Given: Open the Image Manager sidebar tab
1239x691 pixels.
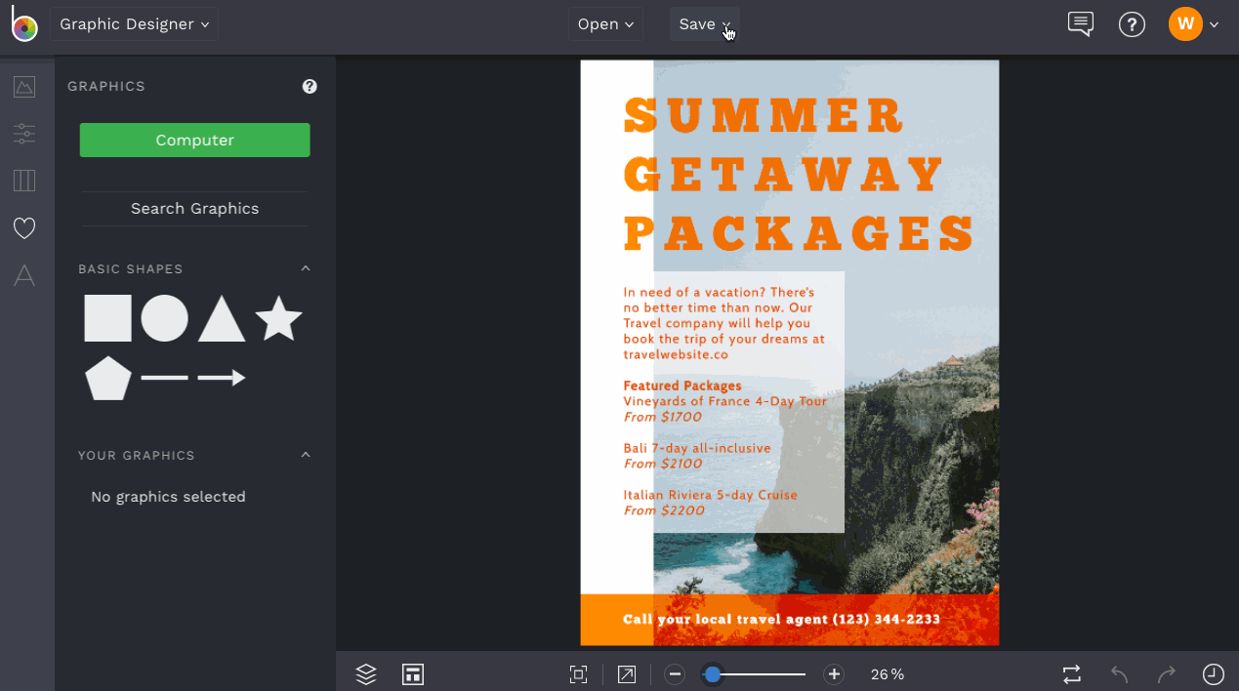Looking at the screenshot, I should tap(24, 87).
